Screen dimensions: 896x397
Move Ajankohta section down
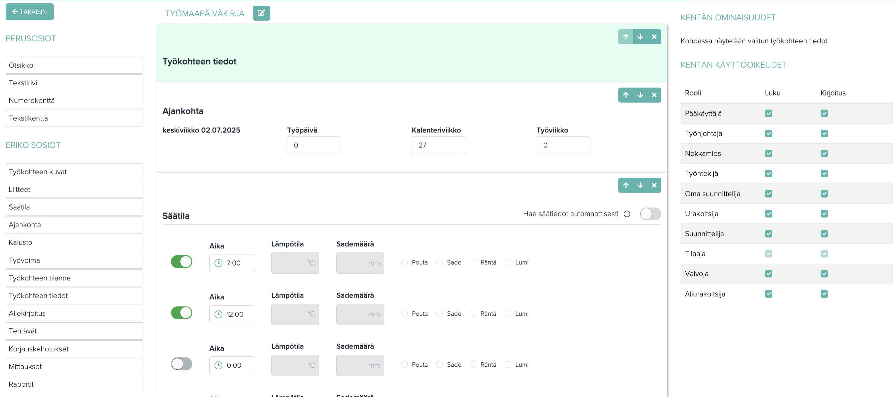click(640, 95)
